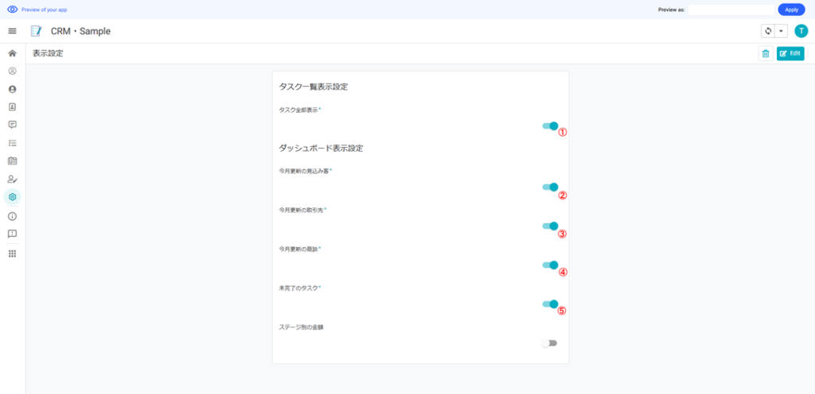
Task: Click the 今月更新の見込み客 label
Action: (305, 171)
